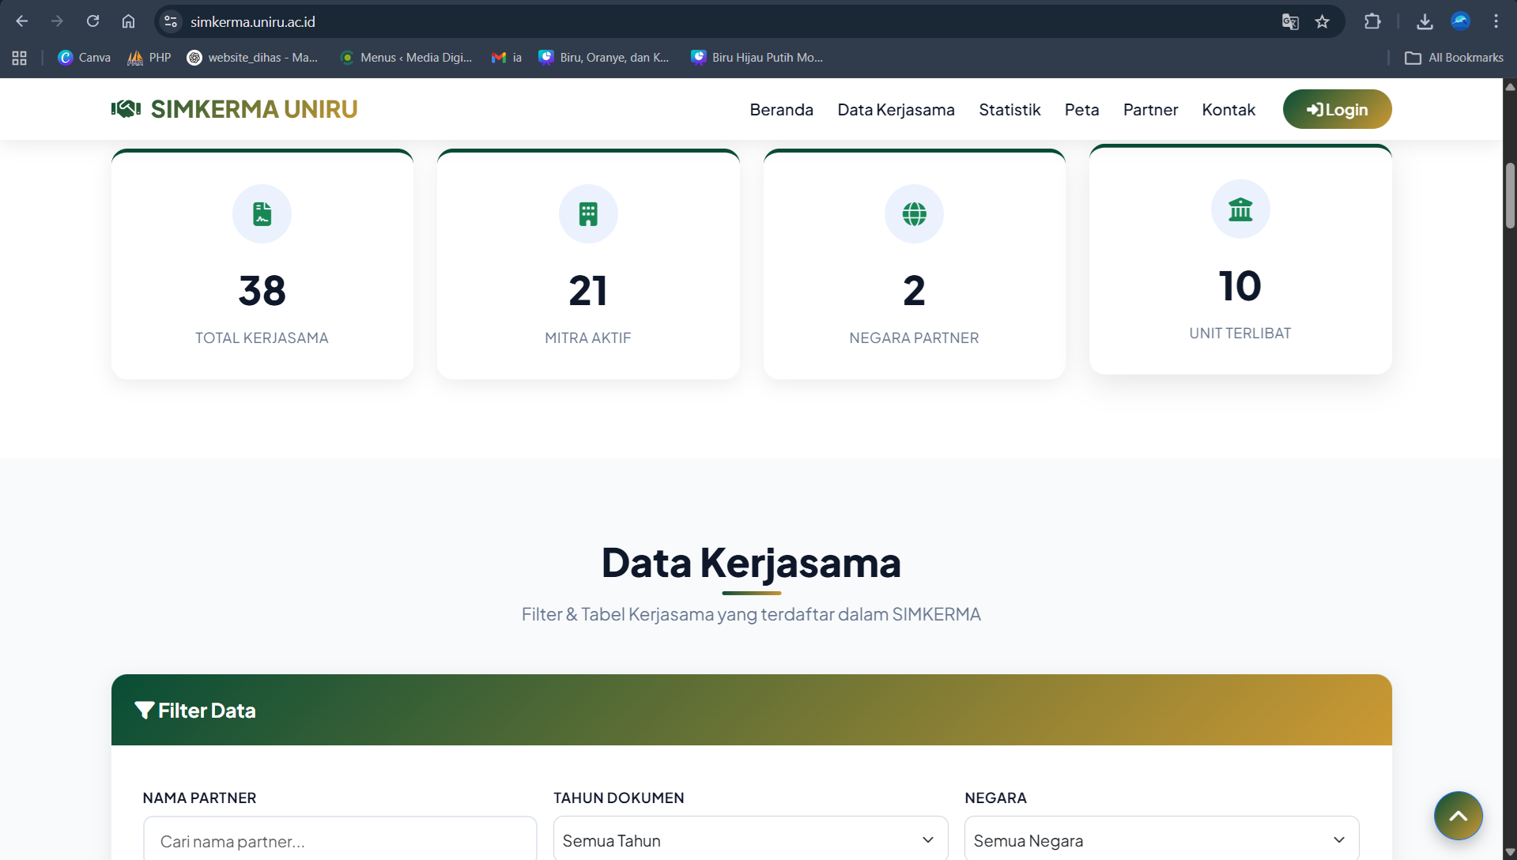Open the website_dihas bookmark
This screenshot has height=860, width=1517.
tap(252, 58)
